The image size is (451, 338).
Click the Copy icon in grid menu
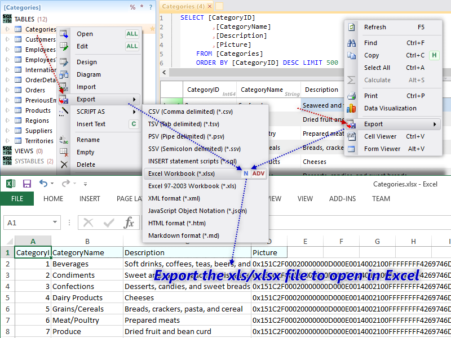point(351,55)
